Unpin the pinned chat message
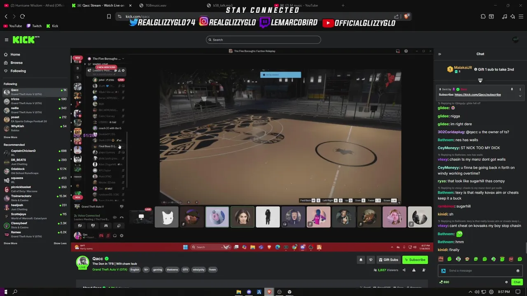Viewport: 527px width, 296px height. 512,89
